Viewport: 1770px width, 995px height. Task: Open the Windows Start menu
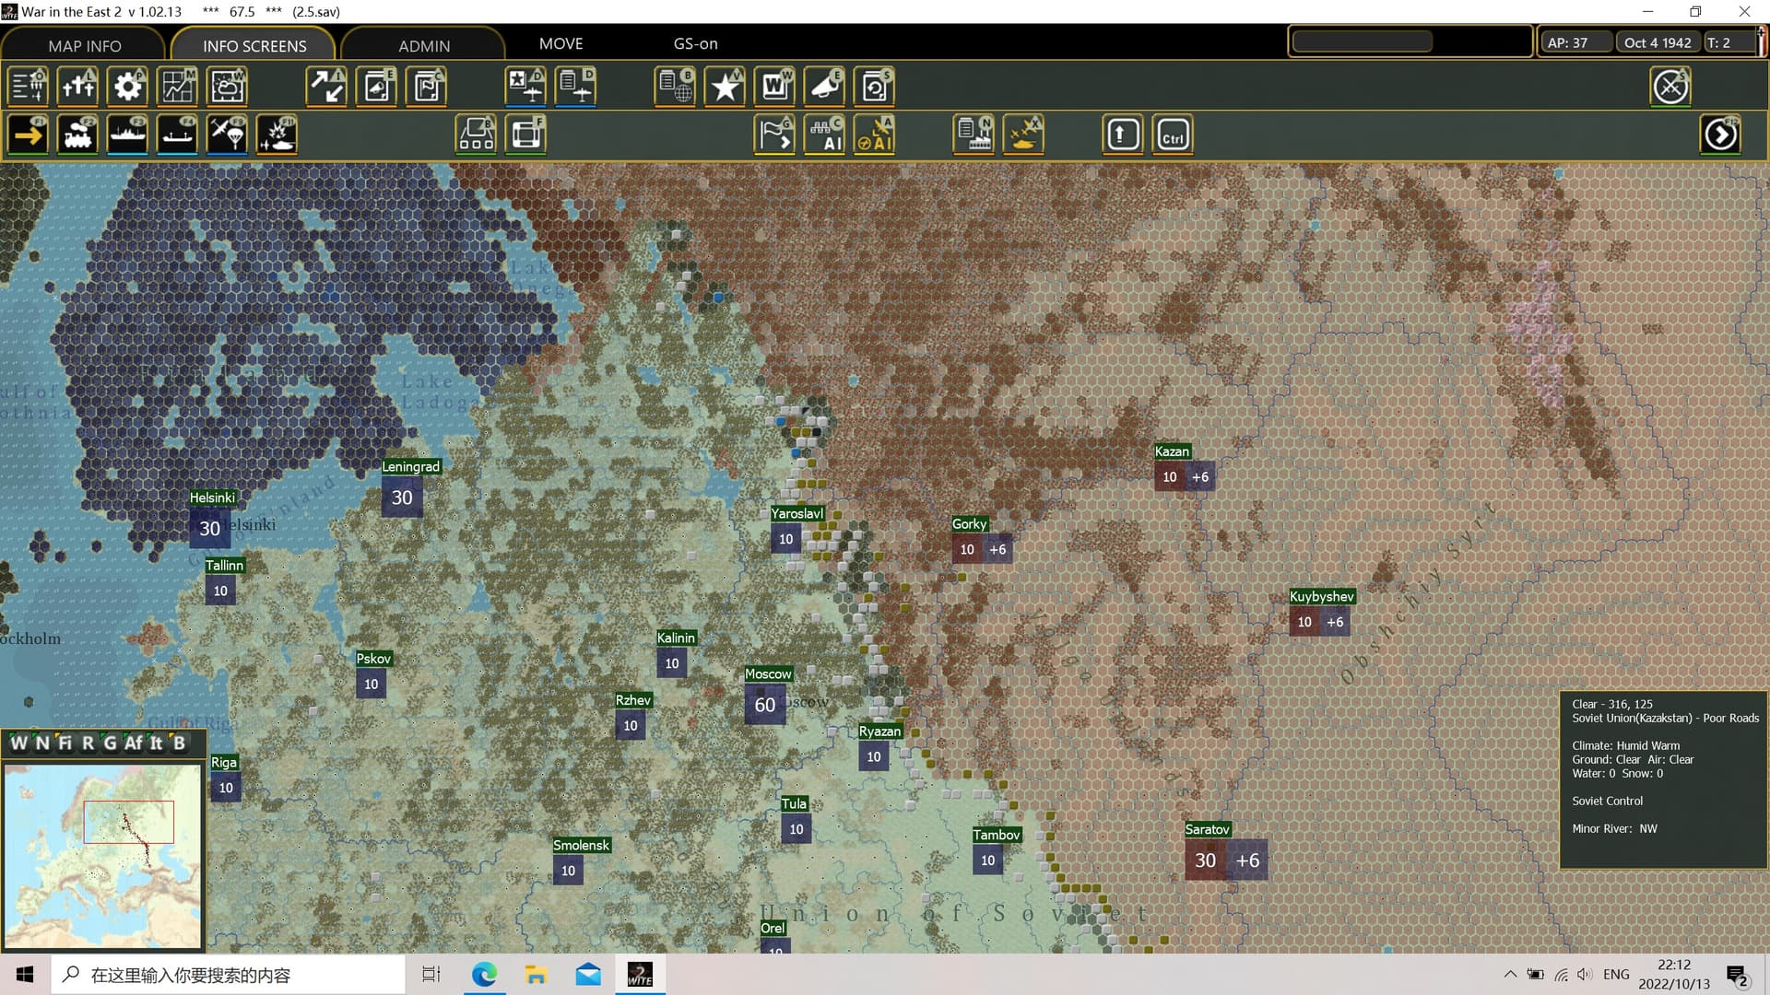tap(25, 975)
